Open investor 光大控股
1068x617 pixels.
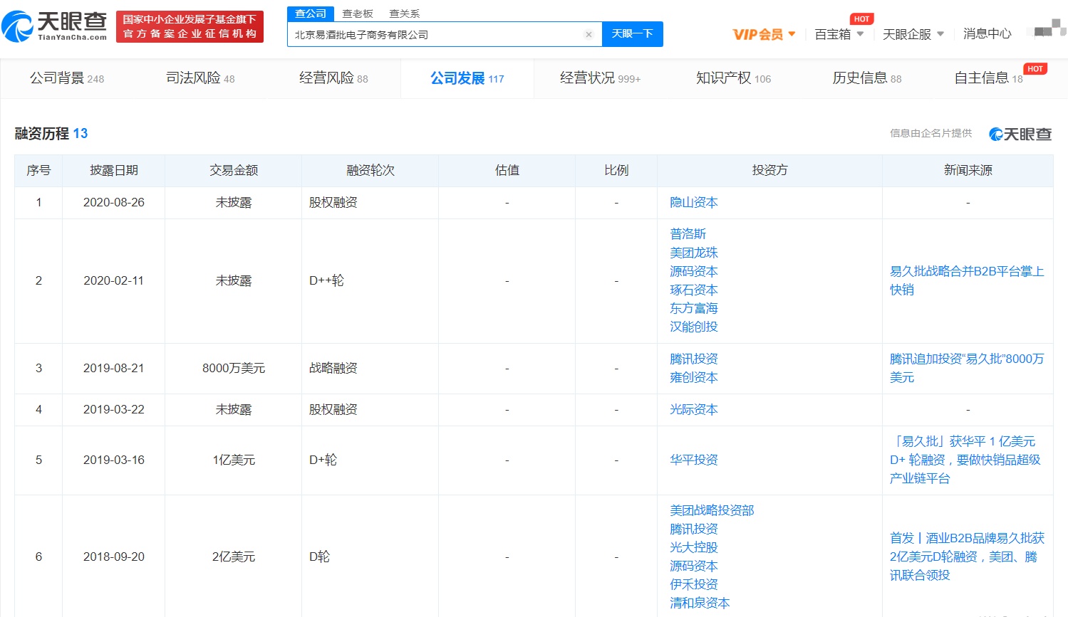point(693,547)
